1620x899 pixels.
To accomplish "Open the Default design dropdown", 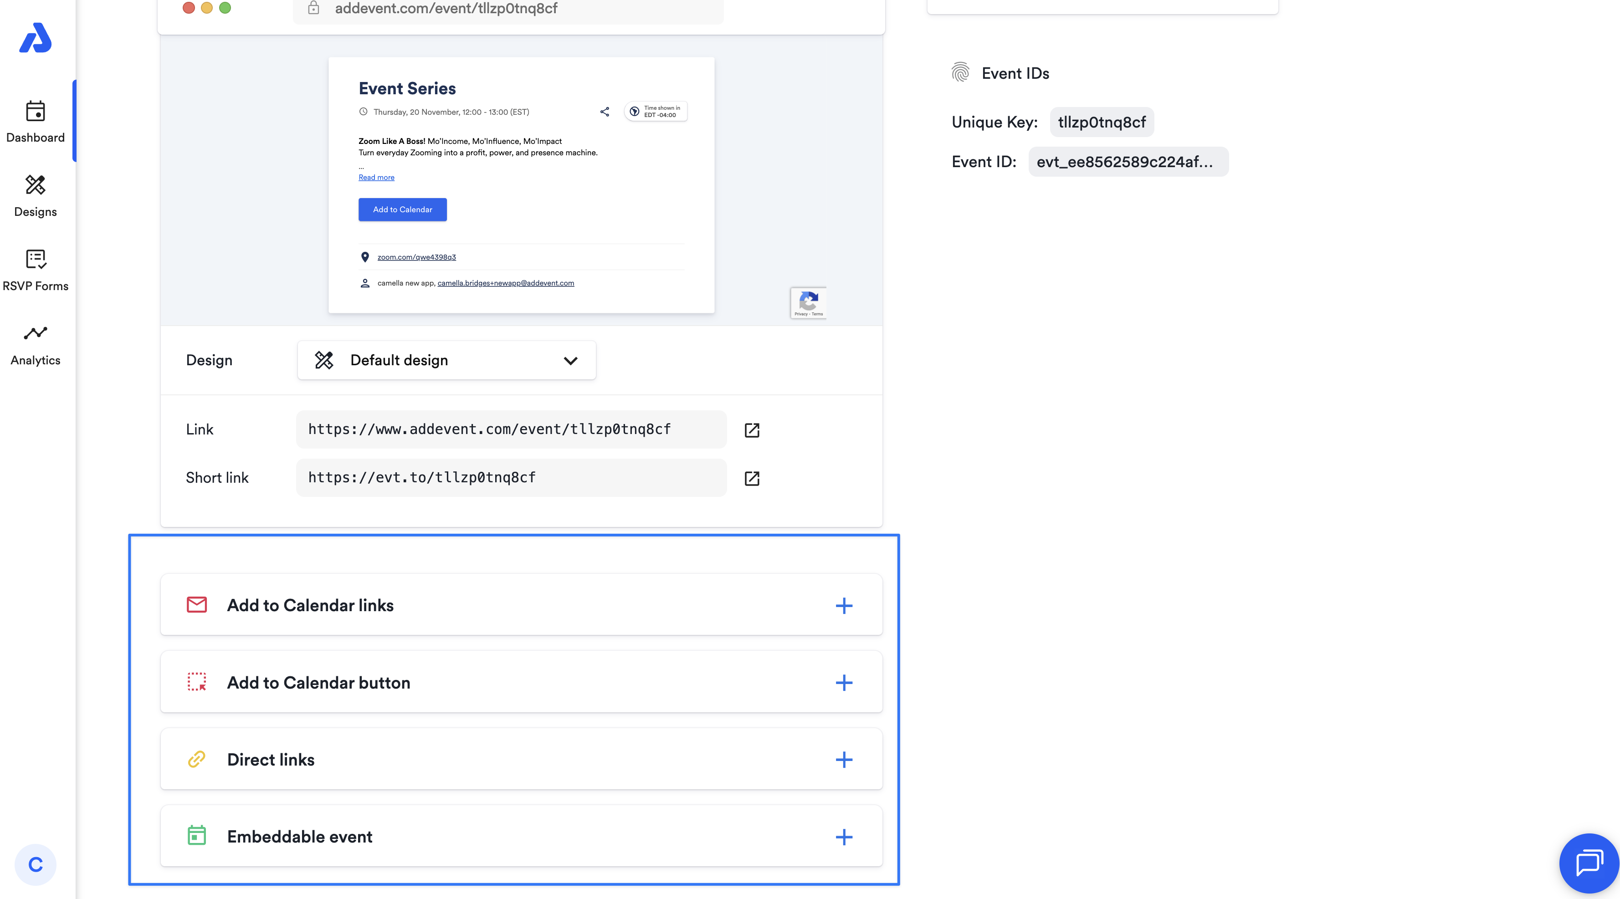I will 446,360.
